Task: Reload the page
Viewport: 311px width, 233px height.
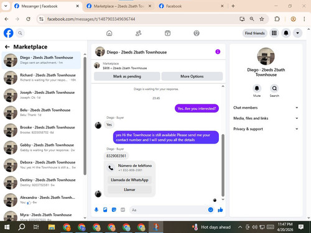Action: [x=28, y=19]
